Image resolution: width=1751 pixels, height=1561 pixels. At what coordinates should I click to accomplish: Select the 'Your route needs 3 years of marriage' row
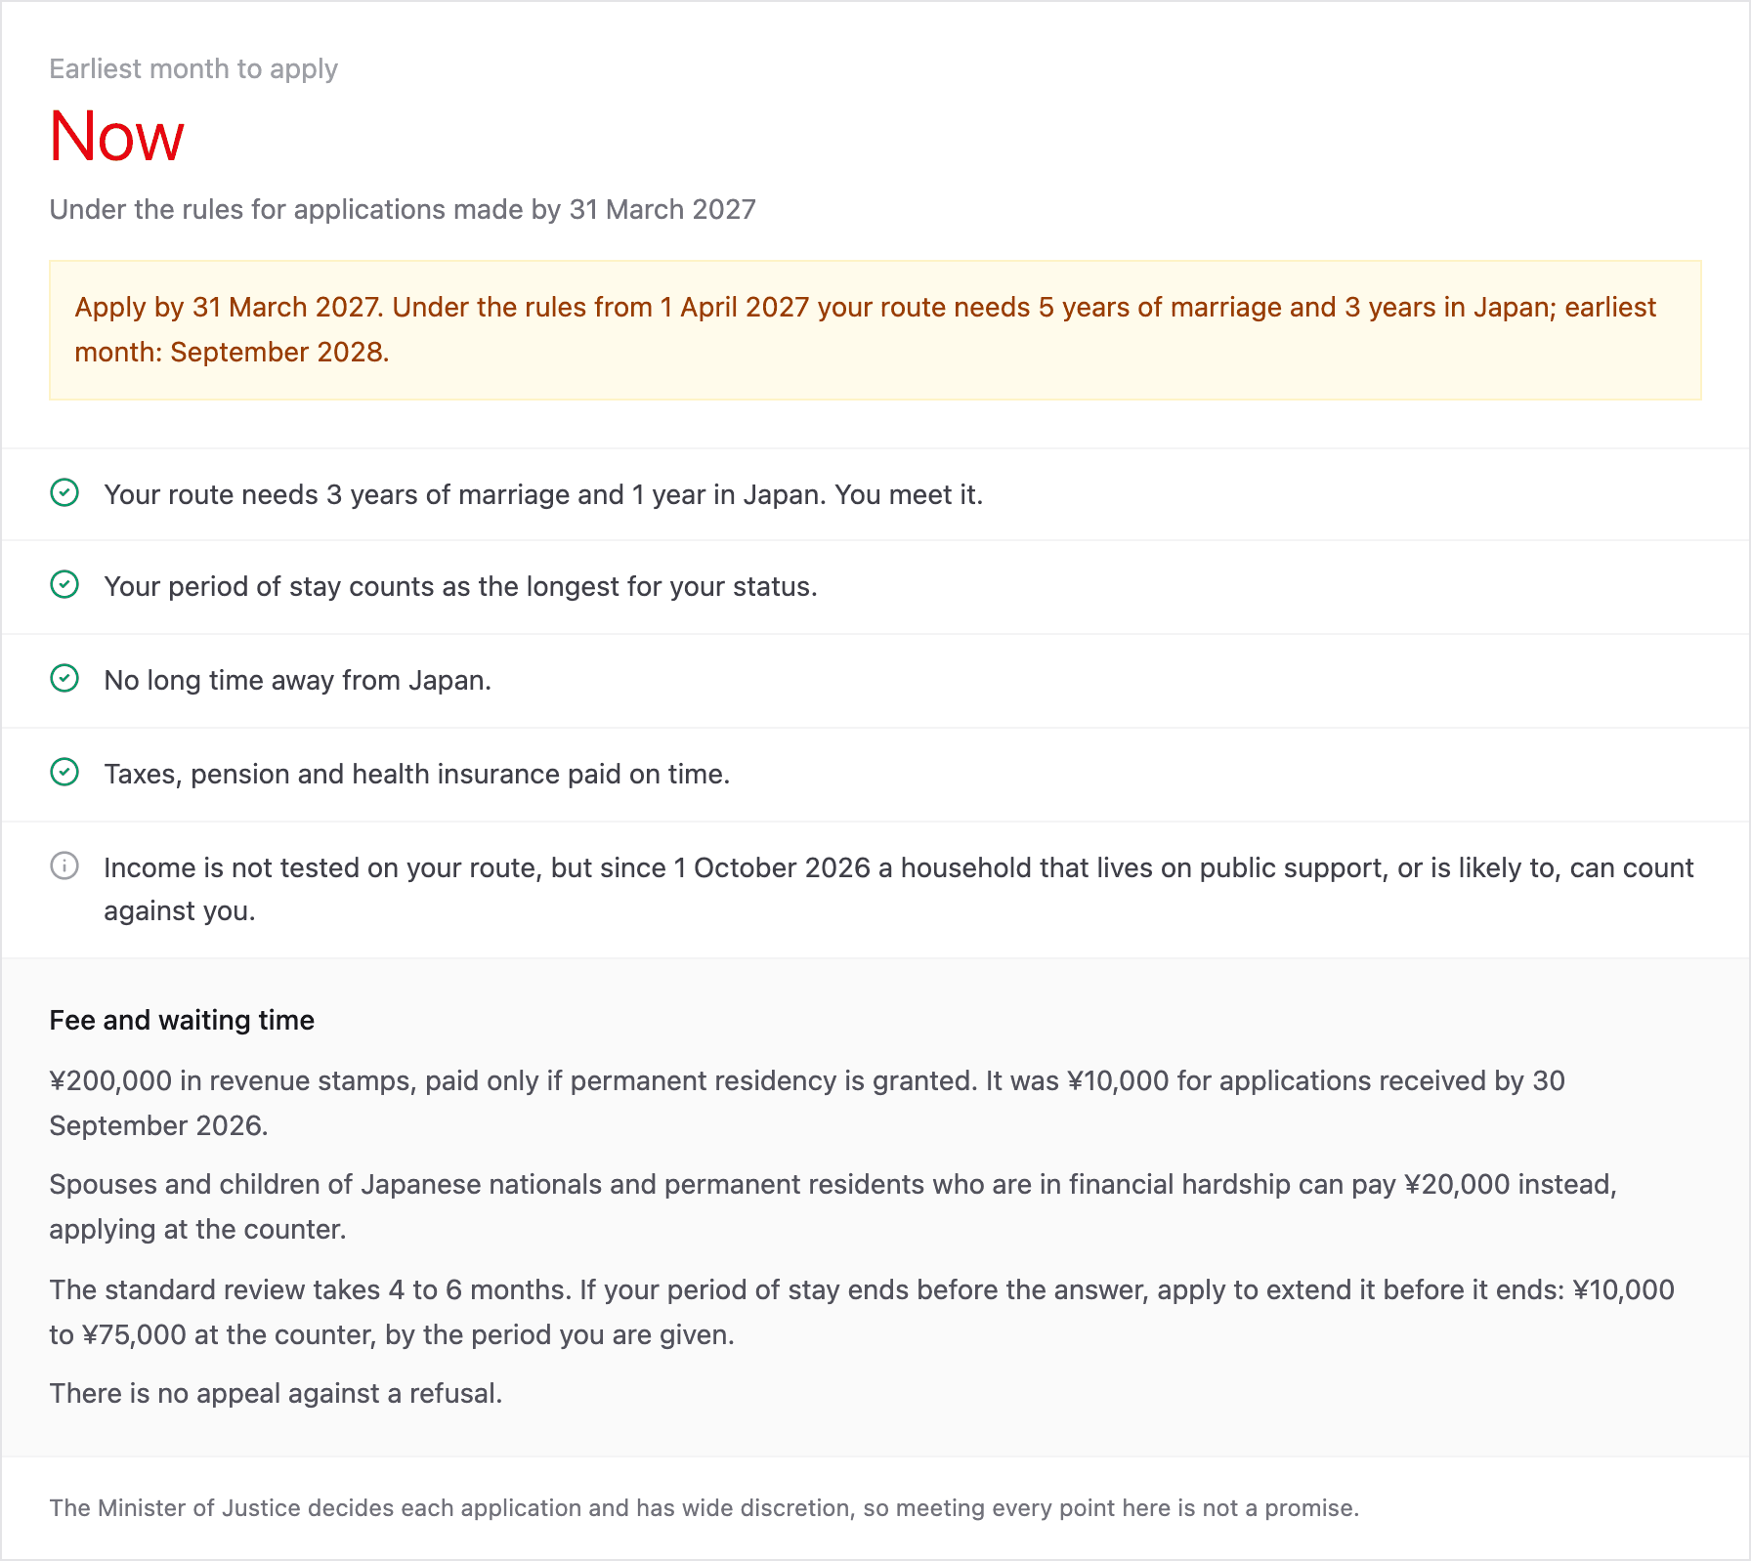point(875,494)
